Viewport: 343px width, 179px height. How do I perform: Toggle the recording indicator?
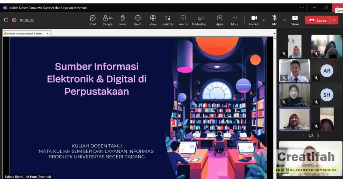click(x=14, y=20)
